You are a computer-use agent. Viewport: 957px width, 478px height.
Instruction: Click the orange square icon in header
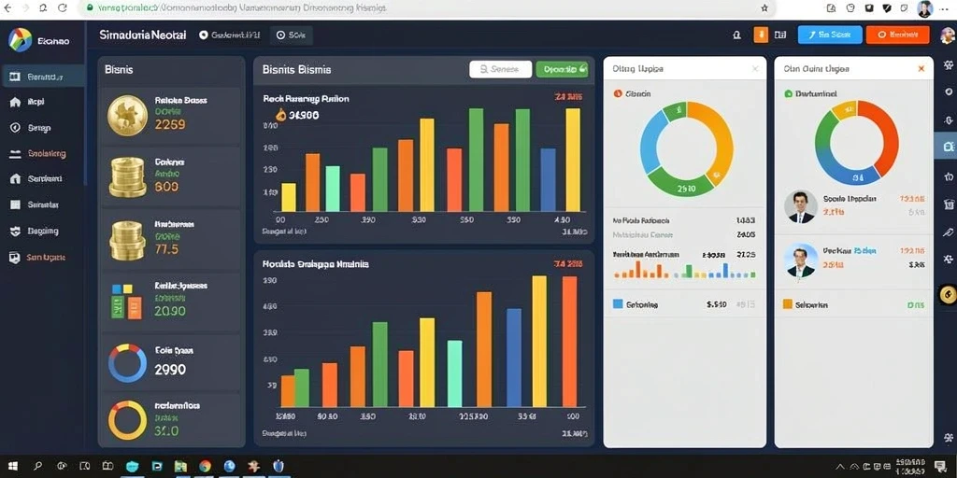[x=761, y=35]
